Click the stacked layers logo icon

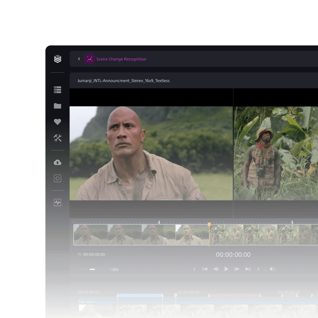coord(58,59)
